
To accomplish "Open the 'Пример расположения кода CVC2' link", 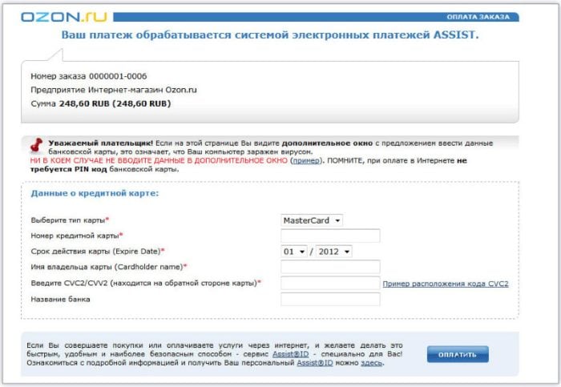I will click(445, 284).
